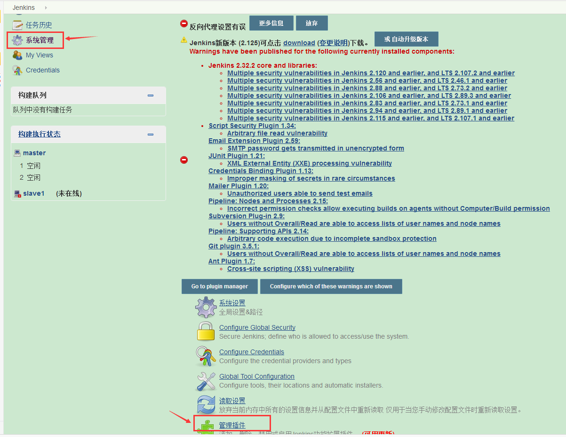Open SMTP password transmitted unencrypted link
The height and width of the screenshot is (437, 566).
pos(316,148)
